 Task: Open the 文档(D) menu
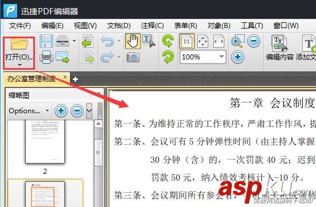119,26
